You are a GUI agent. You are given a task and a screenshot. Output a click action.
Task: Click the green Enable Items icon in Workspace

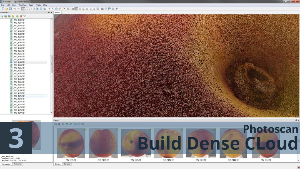click(x=17, y=16)
